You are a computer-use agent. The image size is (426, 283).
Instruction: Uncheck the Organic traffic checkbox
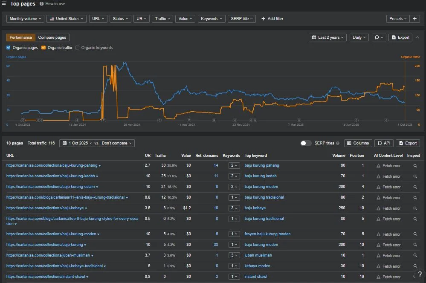click(43, 48)
